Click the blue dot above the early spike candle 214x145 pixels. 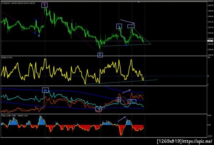coord(36,20)
